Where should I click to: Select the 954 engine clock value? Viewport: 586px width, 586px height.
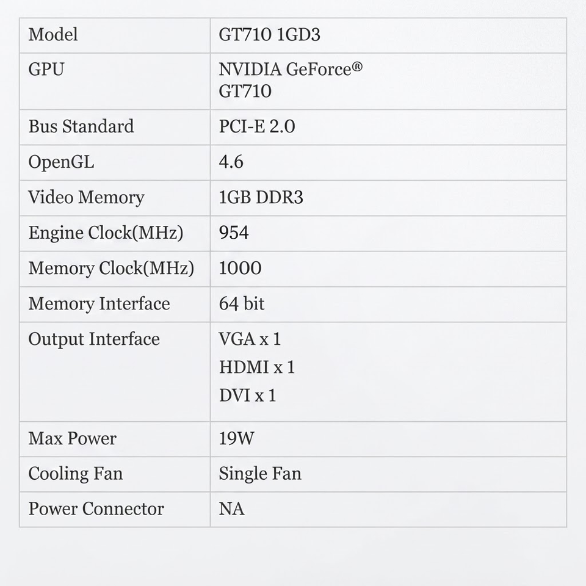(x=234, y=233)
